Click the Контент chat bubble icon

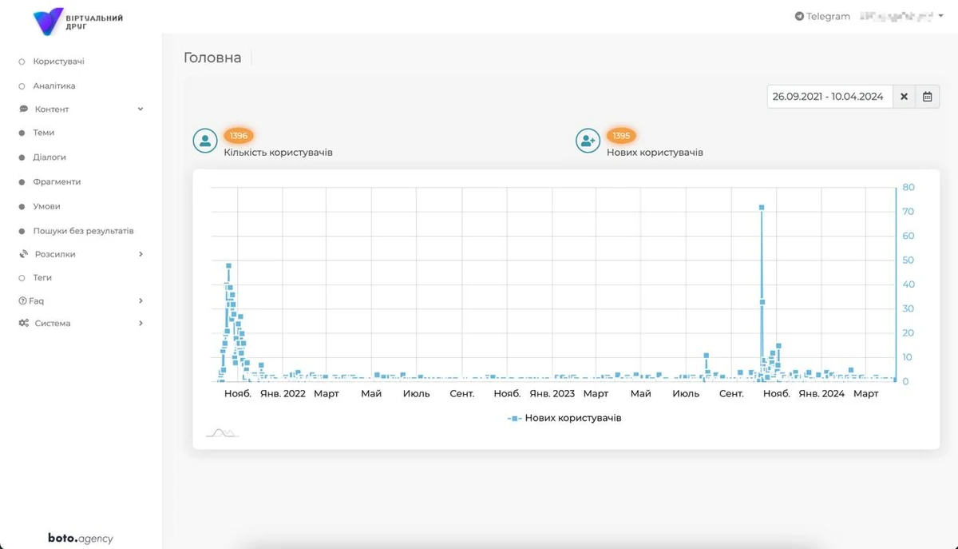coord(24,109)
